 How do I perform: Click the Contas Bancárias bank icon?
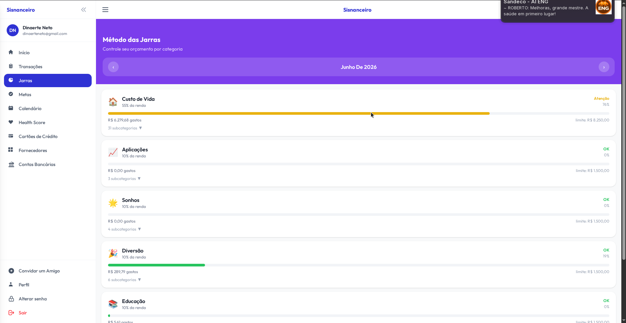tap(11, 164)
